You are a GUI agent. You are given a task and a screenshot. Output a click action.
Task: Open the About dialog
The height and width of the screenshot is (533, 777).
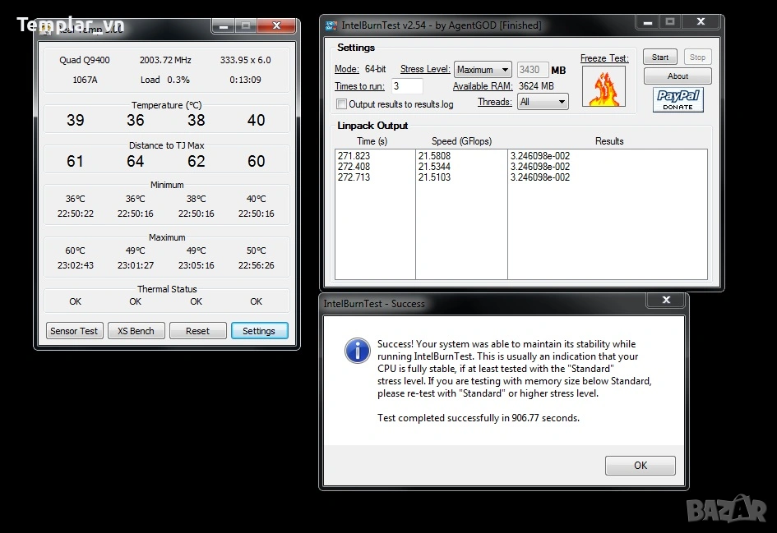pos(678,76)
